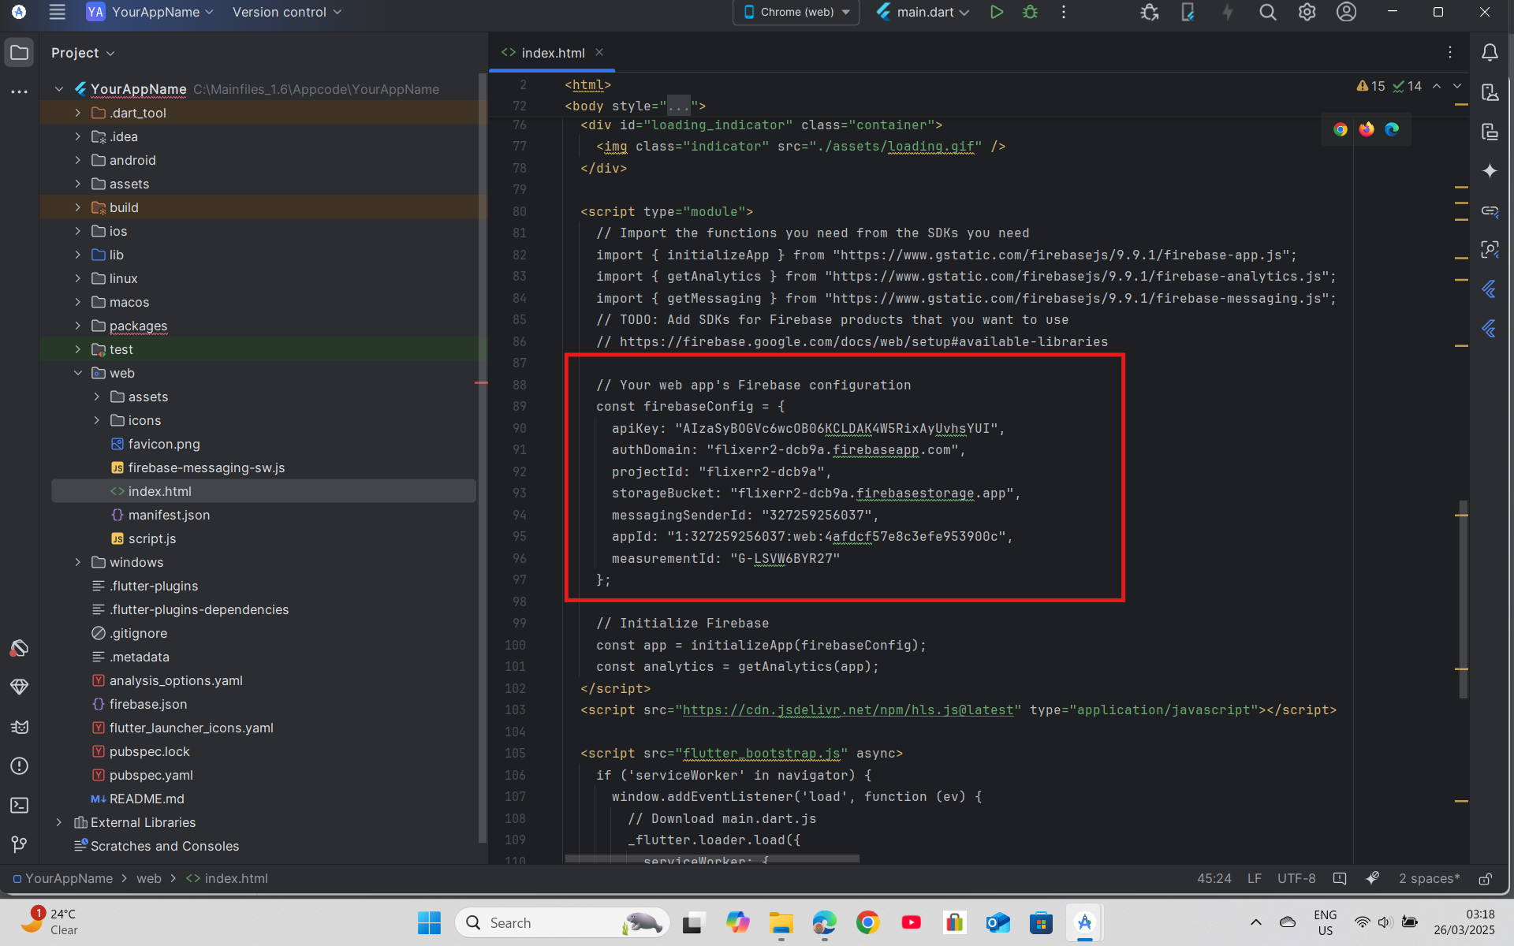Expand the web/icons folder
The height and width of the screenshot is (946, 1514).
(x=96, y=420)
